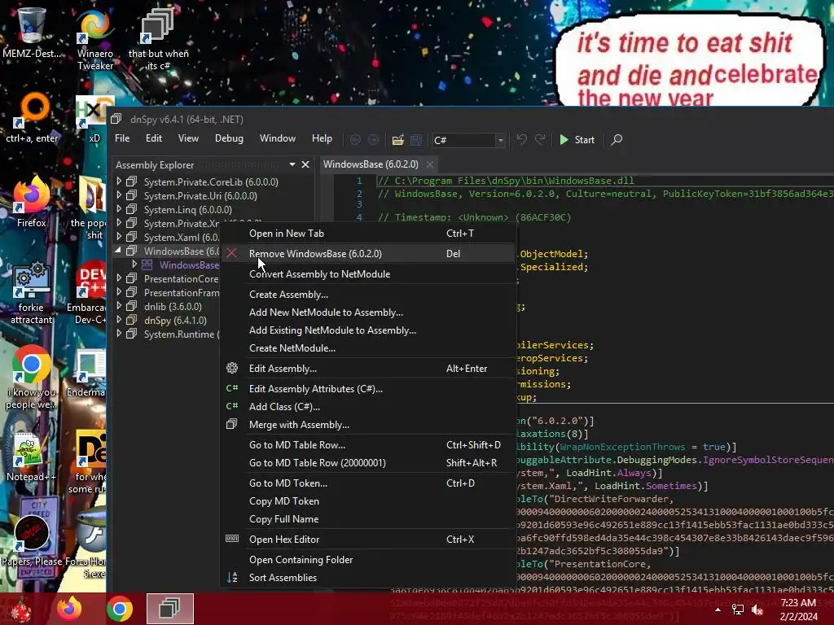Click the Search magnifier icon

[617, 140]
